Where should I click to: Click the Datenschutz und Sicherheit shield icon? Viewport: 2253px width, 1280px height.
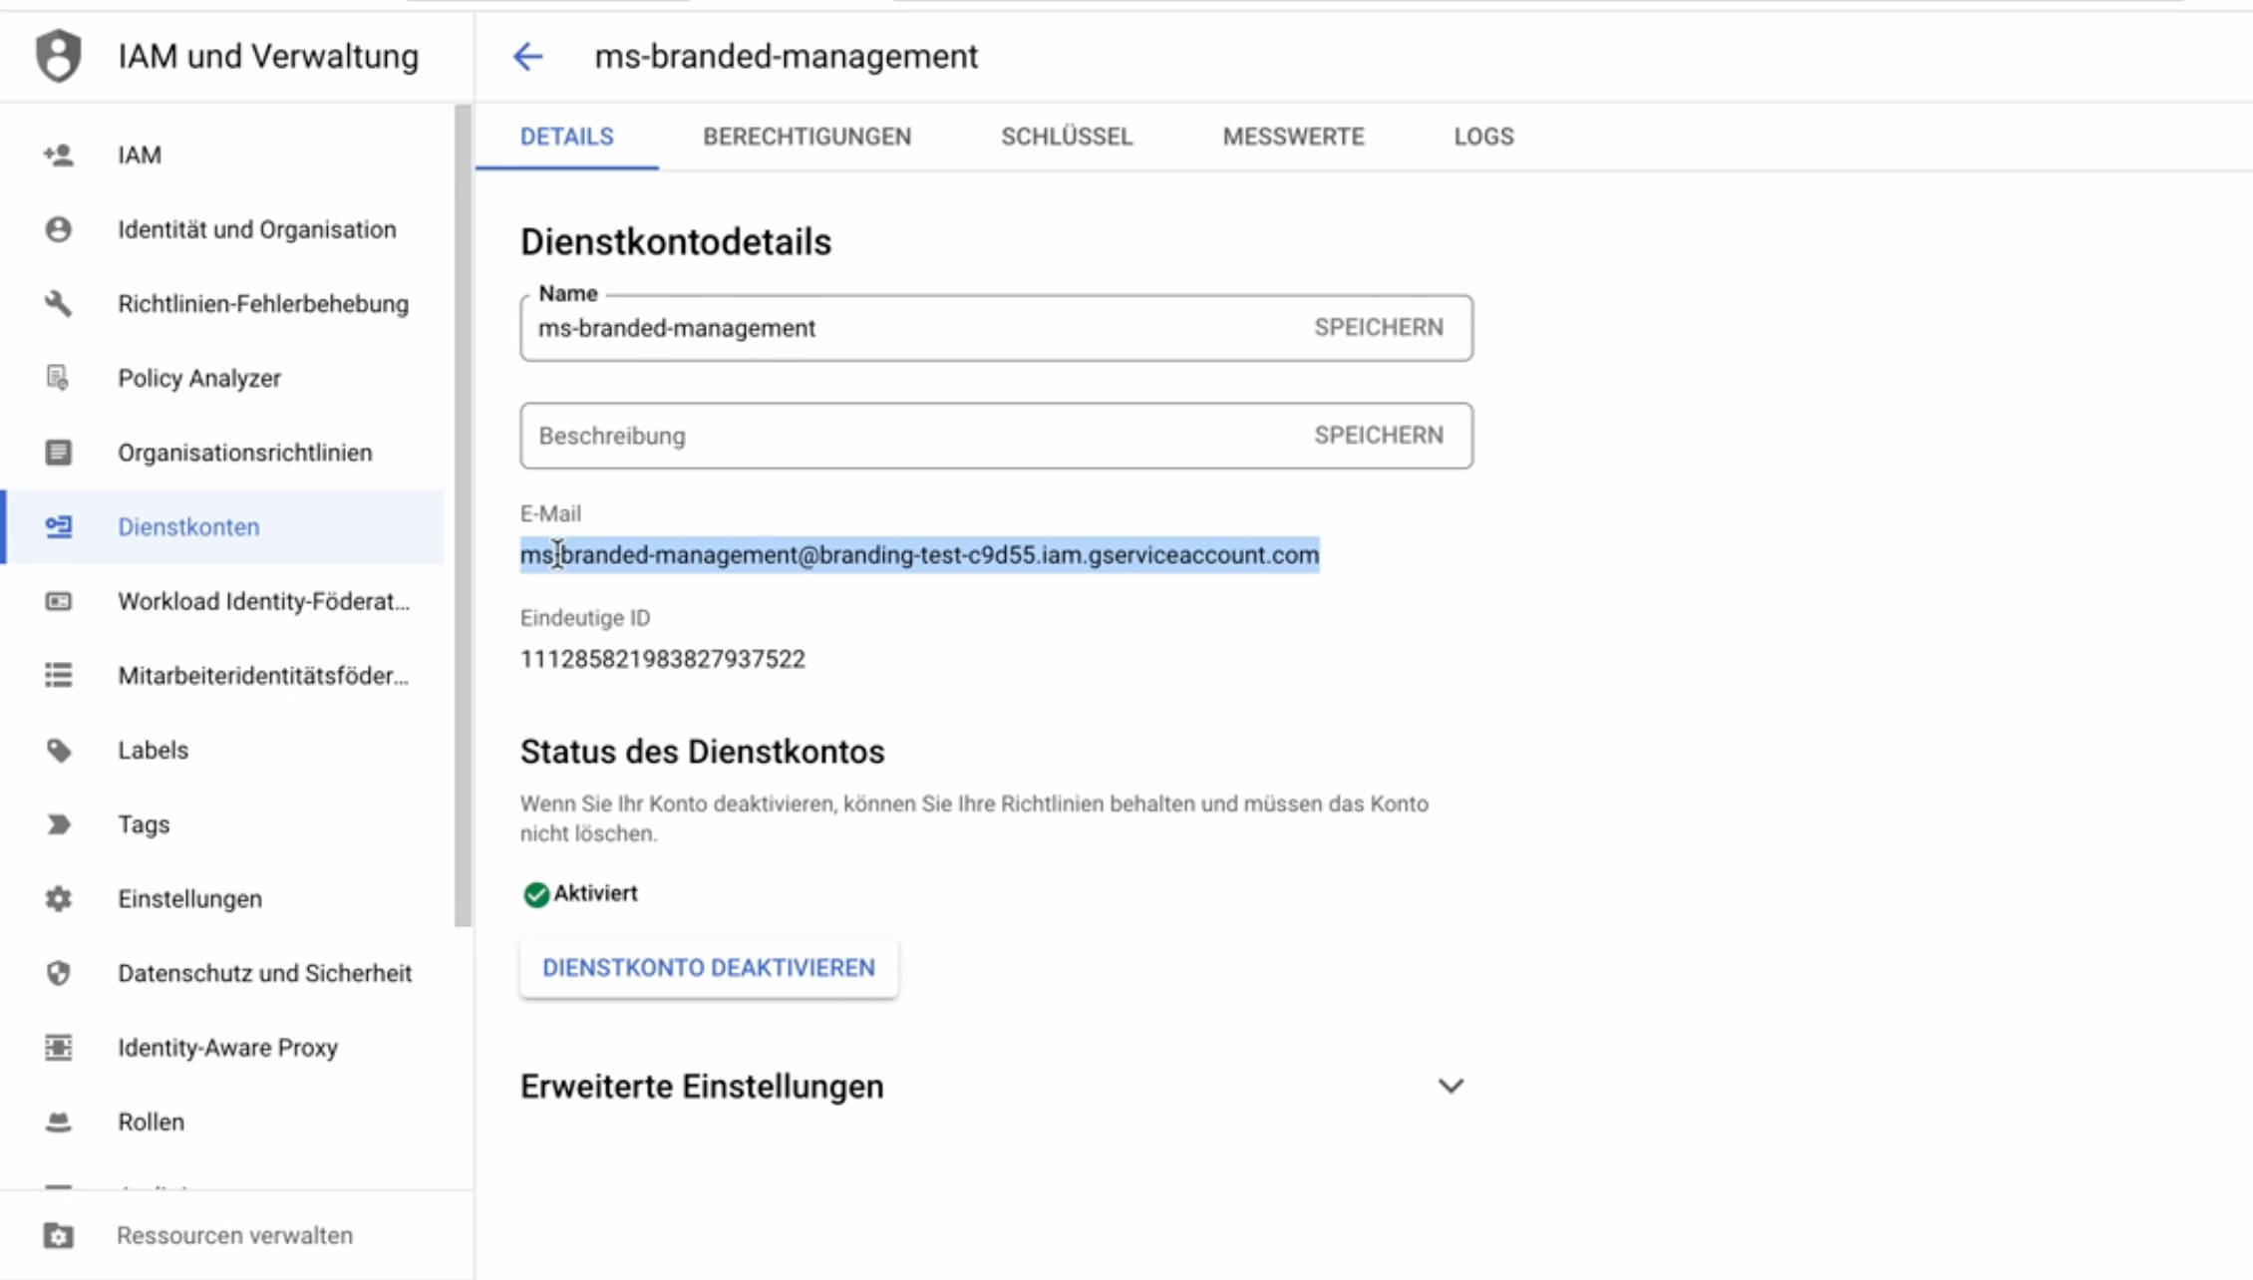coord(58,973)
